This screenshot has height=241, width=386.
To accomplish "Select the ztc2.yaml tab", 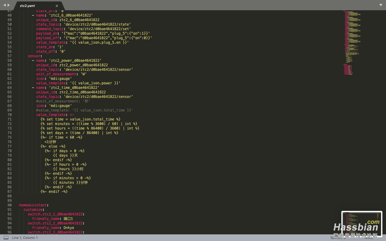I will coord(27,6).
